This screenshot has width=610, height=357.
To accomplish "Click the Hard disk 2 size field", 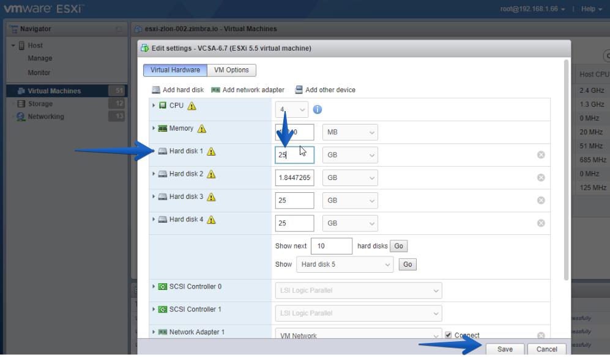I will tap(294, 178).
